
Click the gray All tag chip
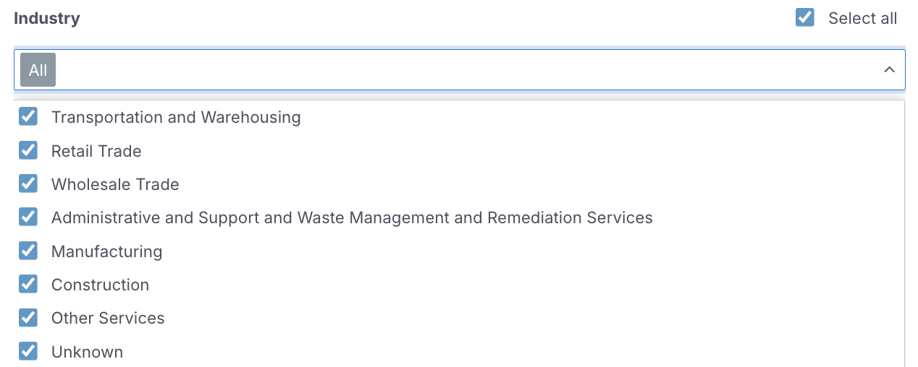38,70
